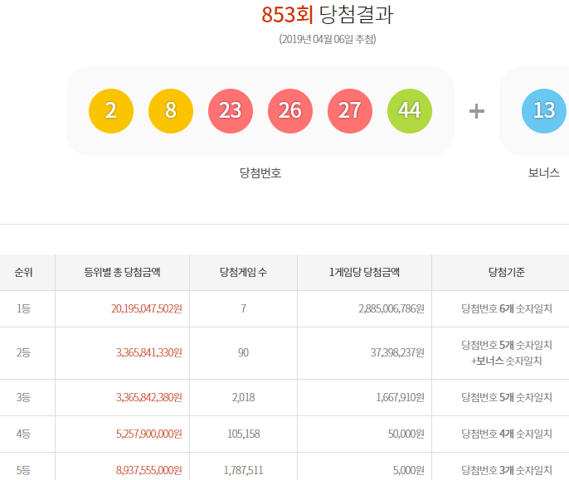
Task: Click the 5개 숫자일치 +보너스 숫자일치 criteria
Action: point(507,353)
